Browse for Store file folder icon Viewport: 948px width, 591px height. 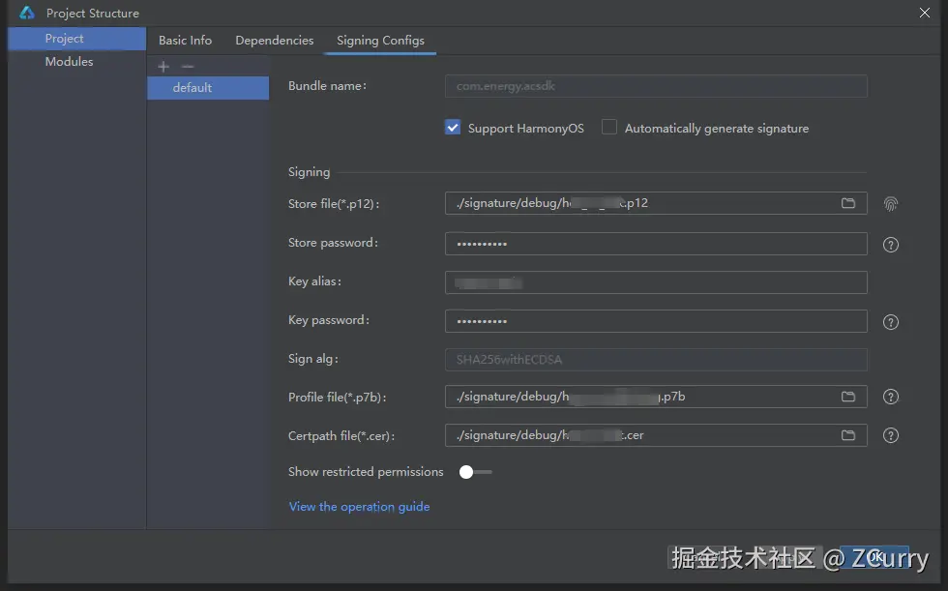tap(848, 203)
